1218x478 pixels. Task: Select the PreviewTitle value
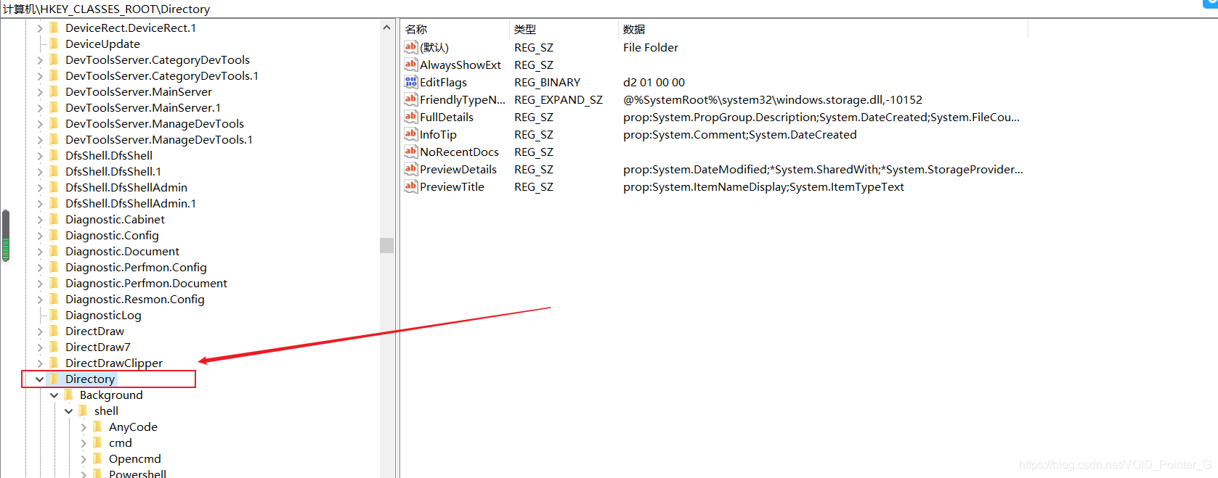point(452,186)
